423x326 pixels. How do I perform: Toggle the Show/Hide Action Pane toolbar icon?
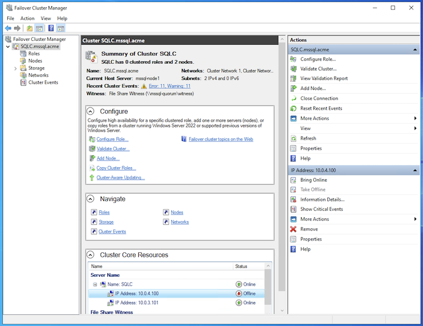point(61,28)
